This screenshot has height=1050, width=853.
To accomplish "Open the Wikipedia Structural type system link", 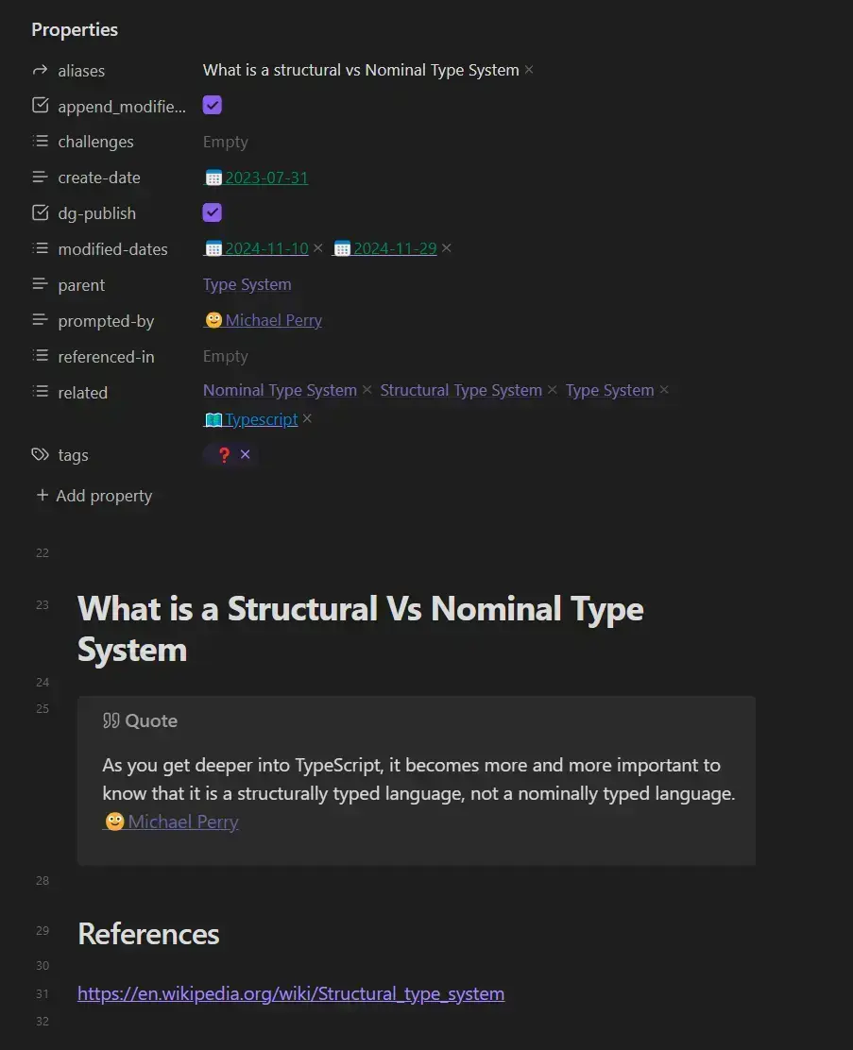I will coord(290,993).
